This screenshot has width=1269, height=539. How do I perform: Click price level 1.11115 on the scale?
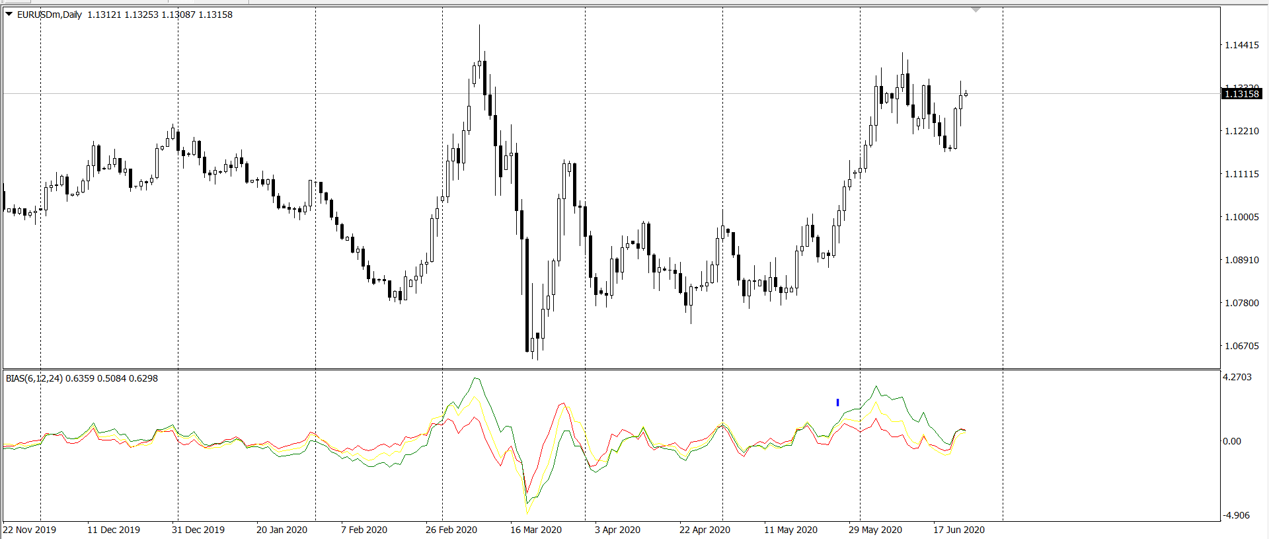pyautogui.click(x=1242, y=174)
